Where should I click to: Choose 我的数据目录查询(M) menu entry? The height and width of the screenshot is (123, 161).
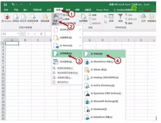point(67,73)
